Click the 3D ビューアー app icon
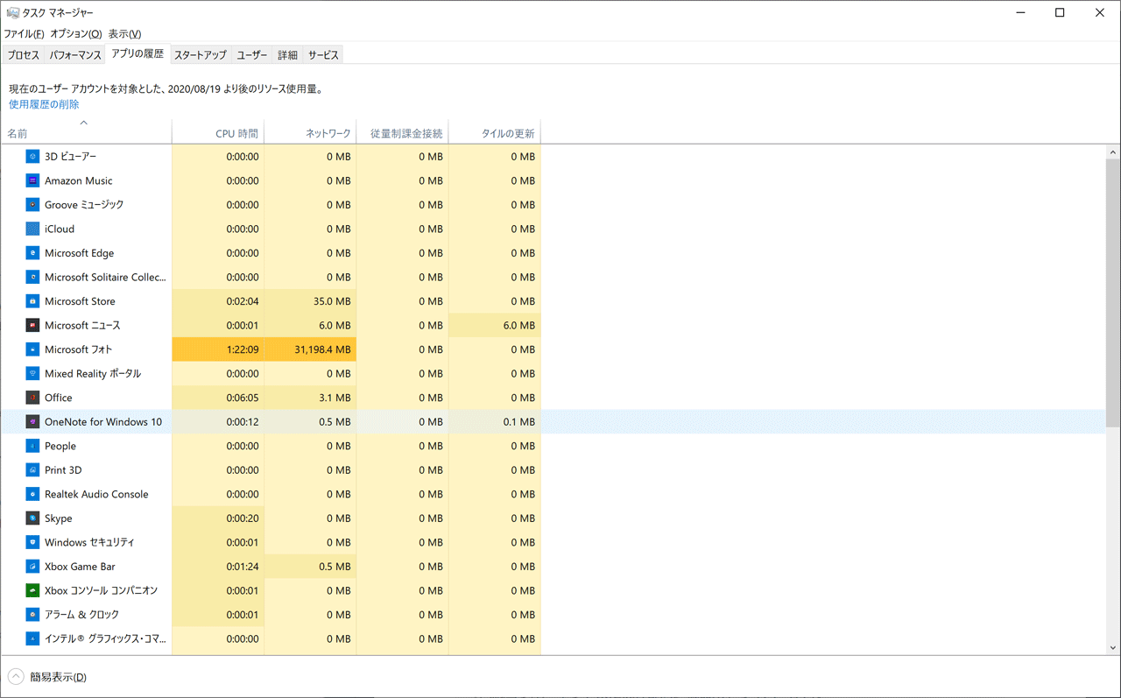 (32, 156)
